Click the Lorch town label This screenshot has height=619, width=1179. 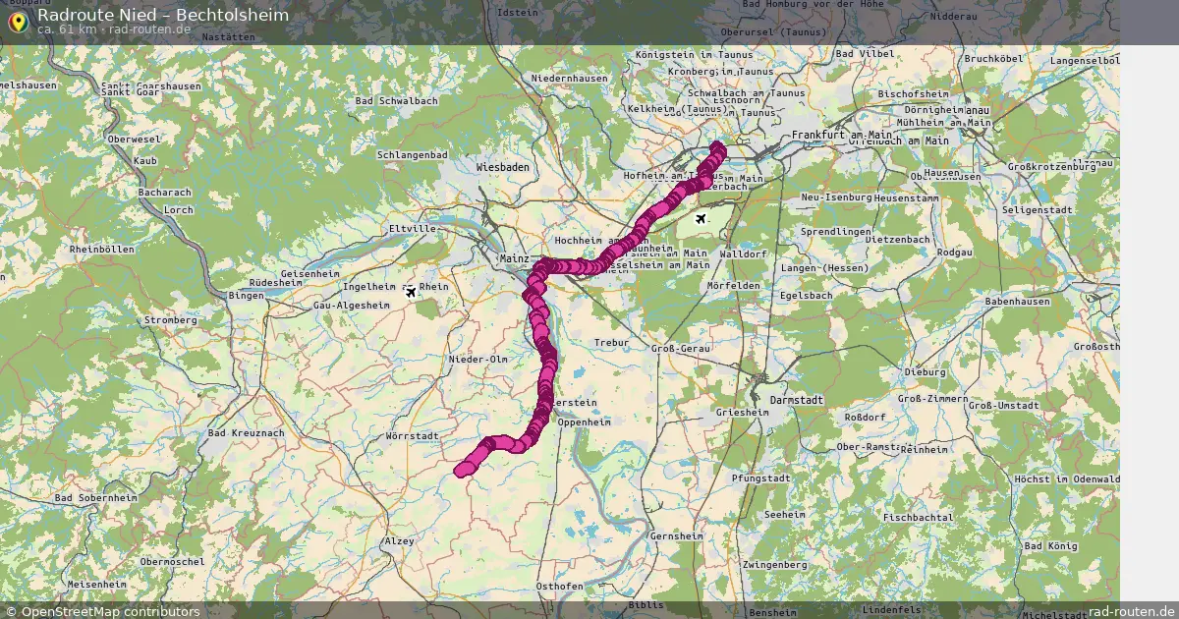point(179,209)
